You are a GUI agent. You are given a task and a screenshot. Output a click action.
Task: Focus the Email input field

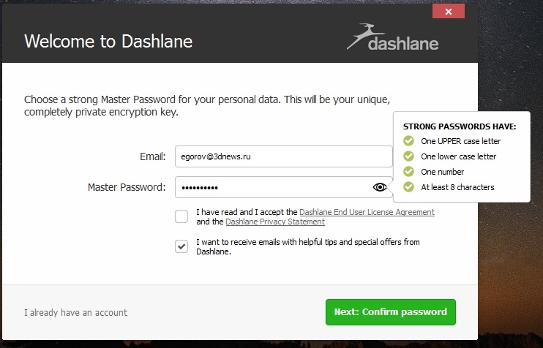pos(284,156)
